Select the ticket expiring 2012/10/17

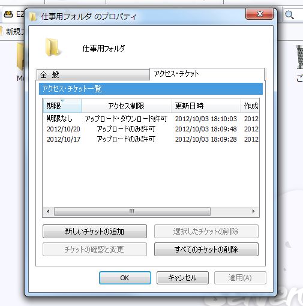coord(151,139)
